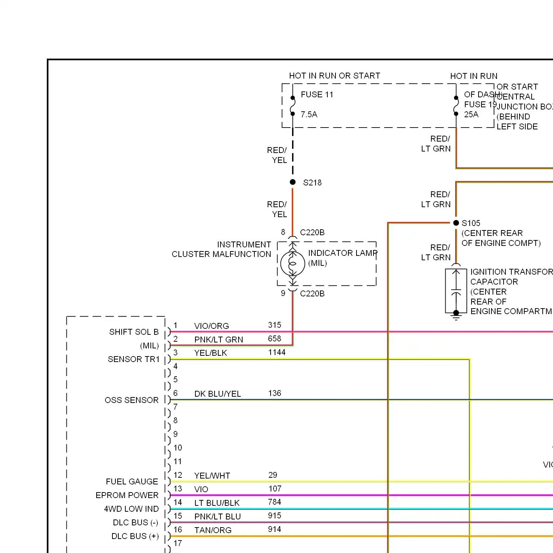553x553 pixels.
Task: Click the YEL/WHT wire label
Action: 212,476
